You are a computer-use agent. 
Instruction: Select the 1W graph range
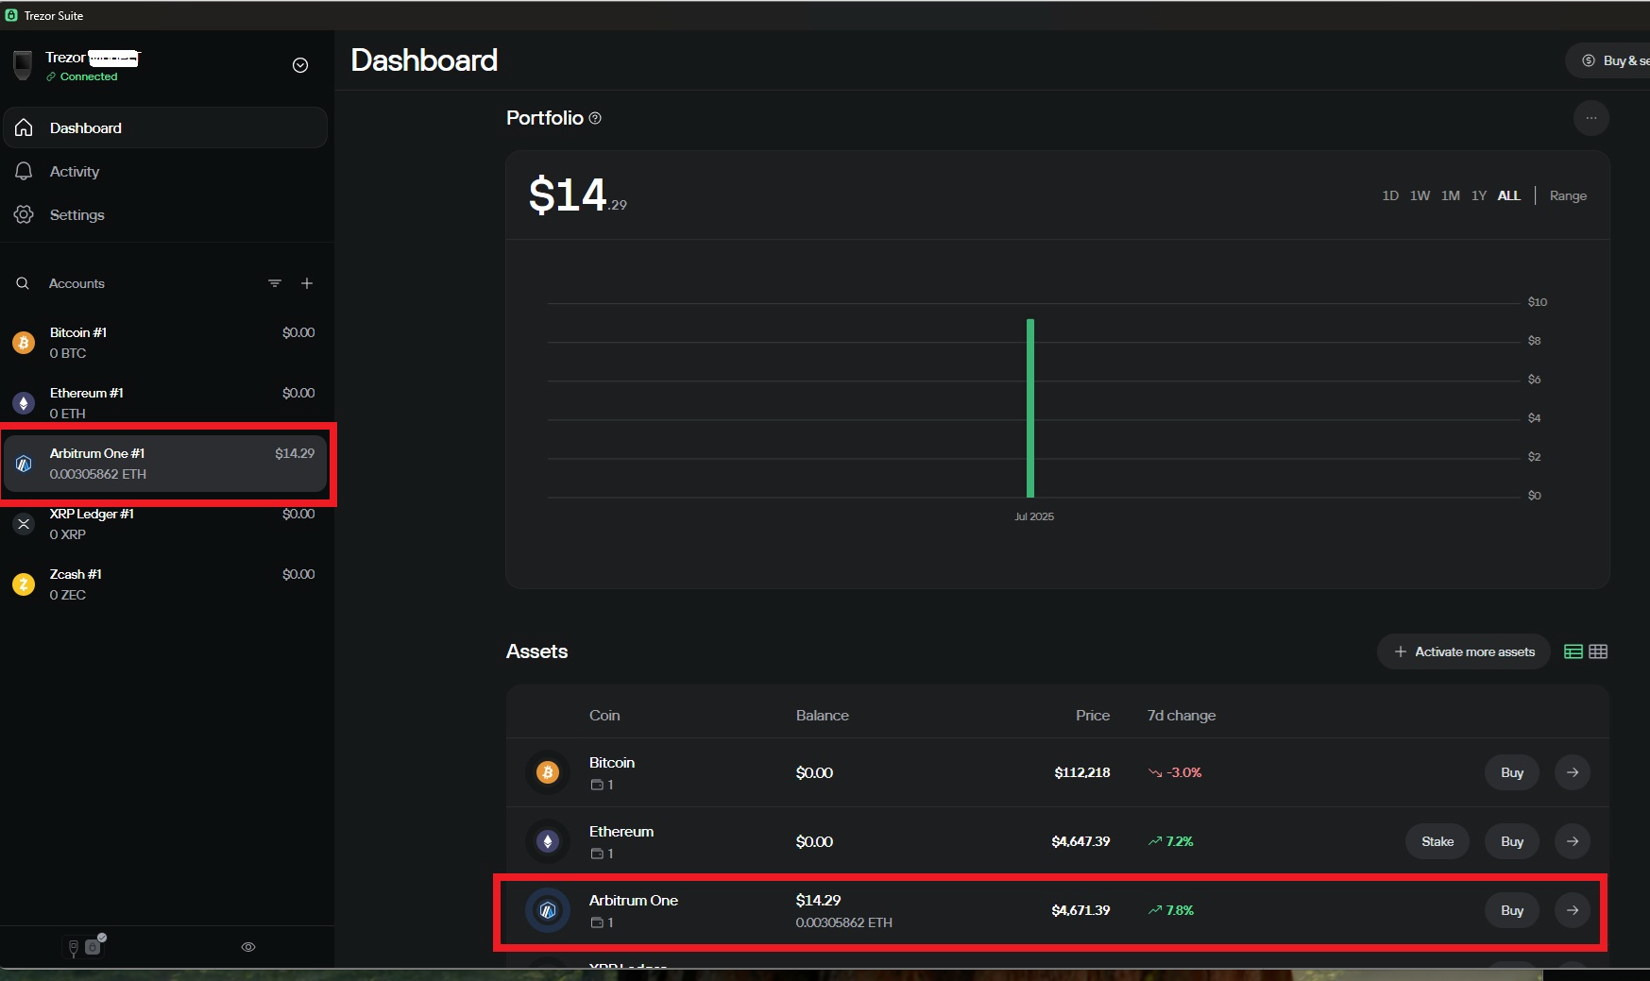coord(1420,195)
